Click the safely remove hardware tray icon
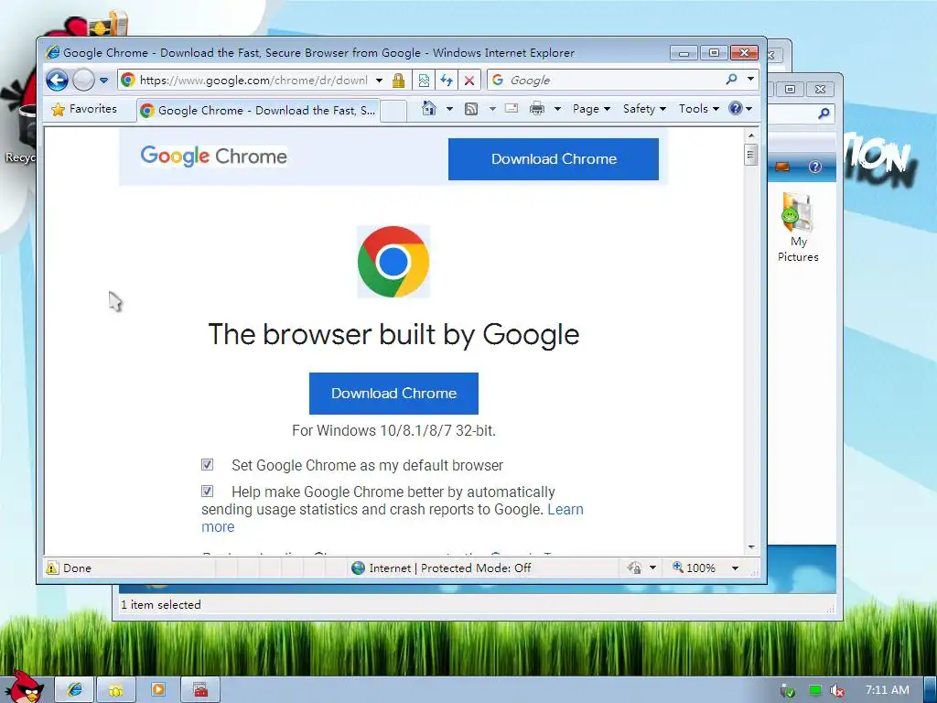 (x=788, y=690)
